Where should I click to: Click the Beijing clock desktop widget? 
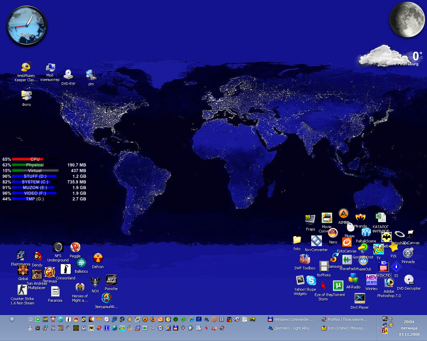coord(27,26)
